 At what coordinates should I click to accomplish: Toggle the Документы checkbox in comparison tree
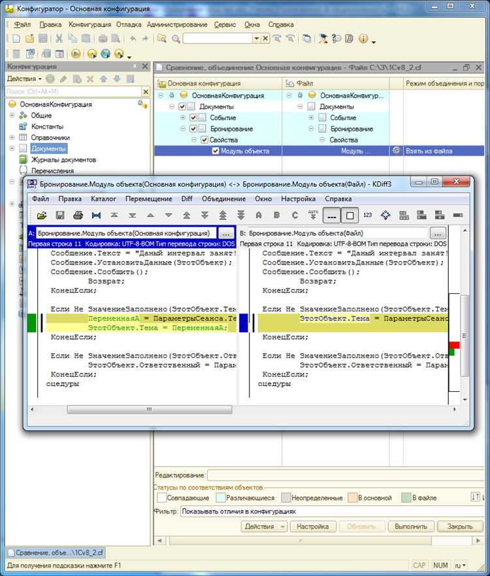pos(182,106)
